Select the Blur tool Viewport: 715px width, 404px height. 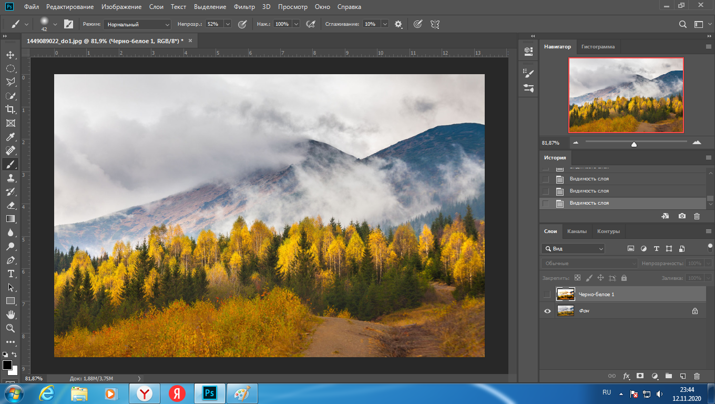[11, 233]
